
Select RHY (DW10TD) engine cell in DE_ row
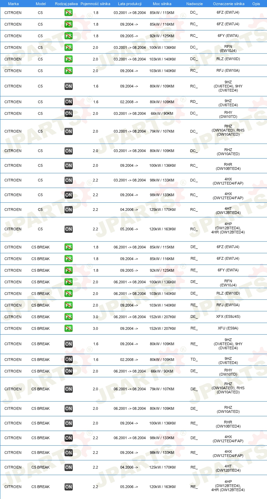point(228,373)
